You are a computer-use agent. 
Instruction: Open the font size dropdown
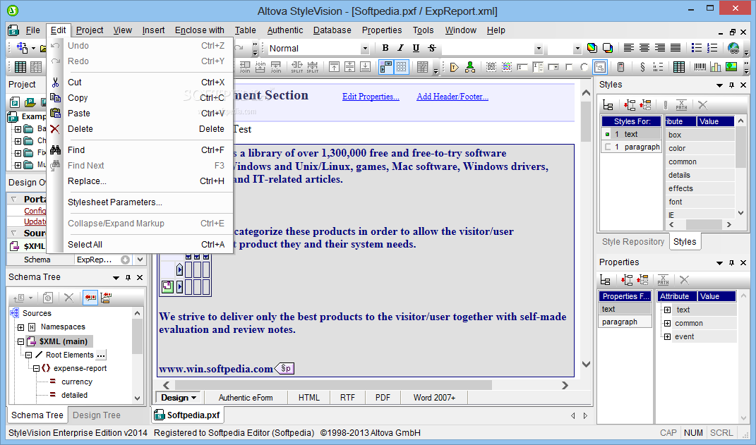pos(577,48)
